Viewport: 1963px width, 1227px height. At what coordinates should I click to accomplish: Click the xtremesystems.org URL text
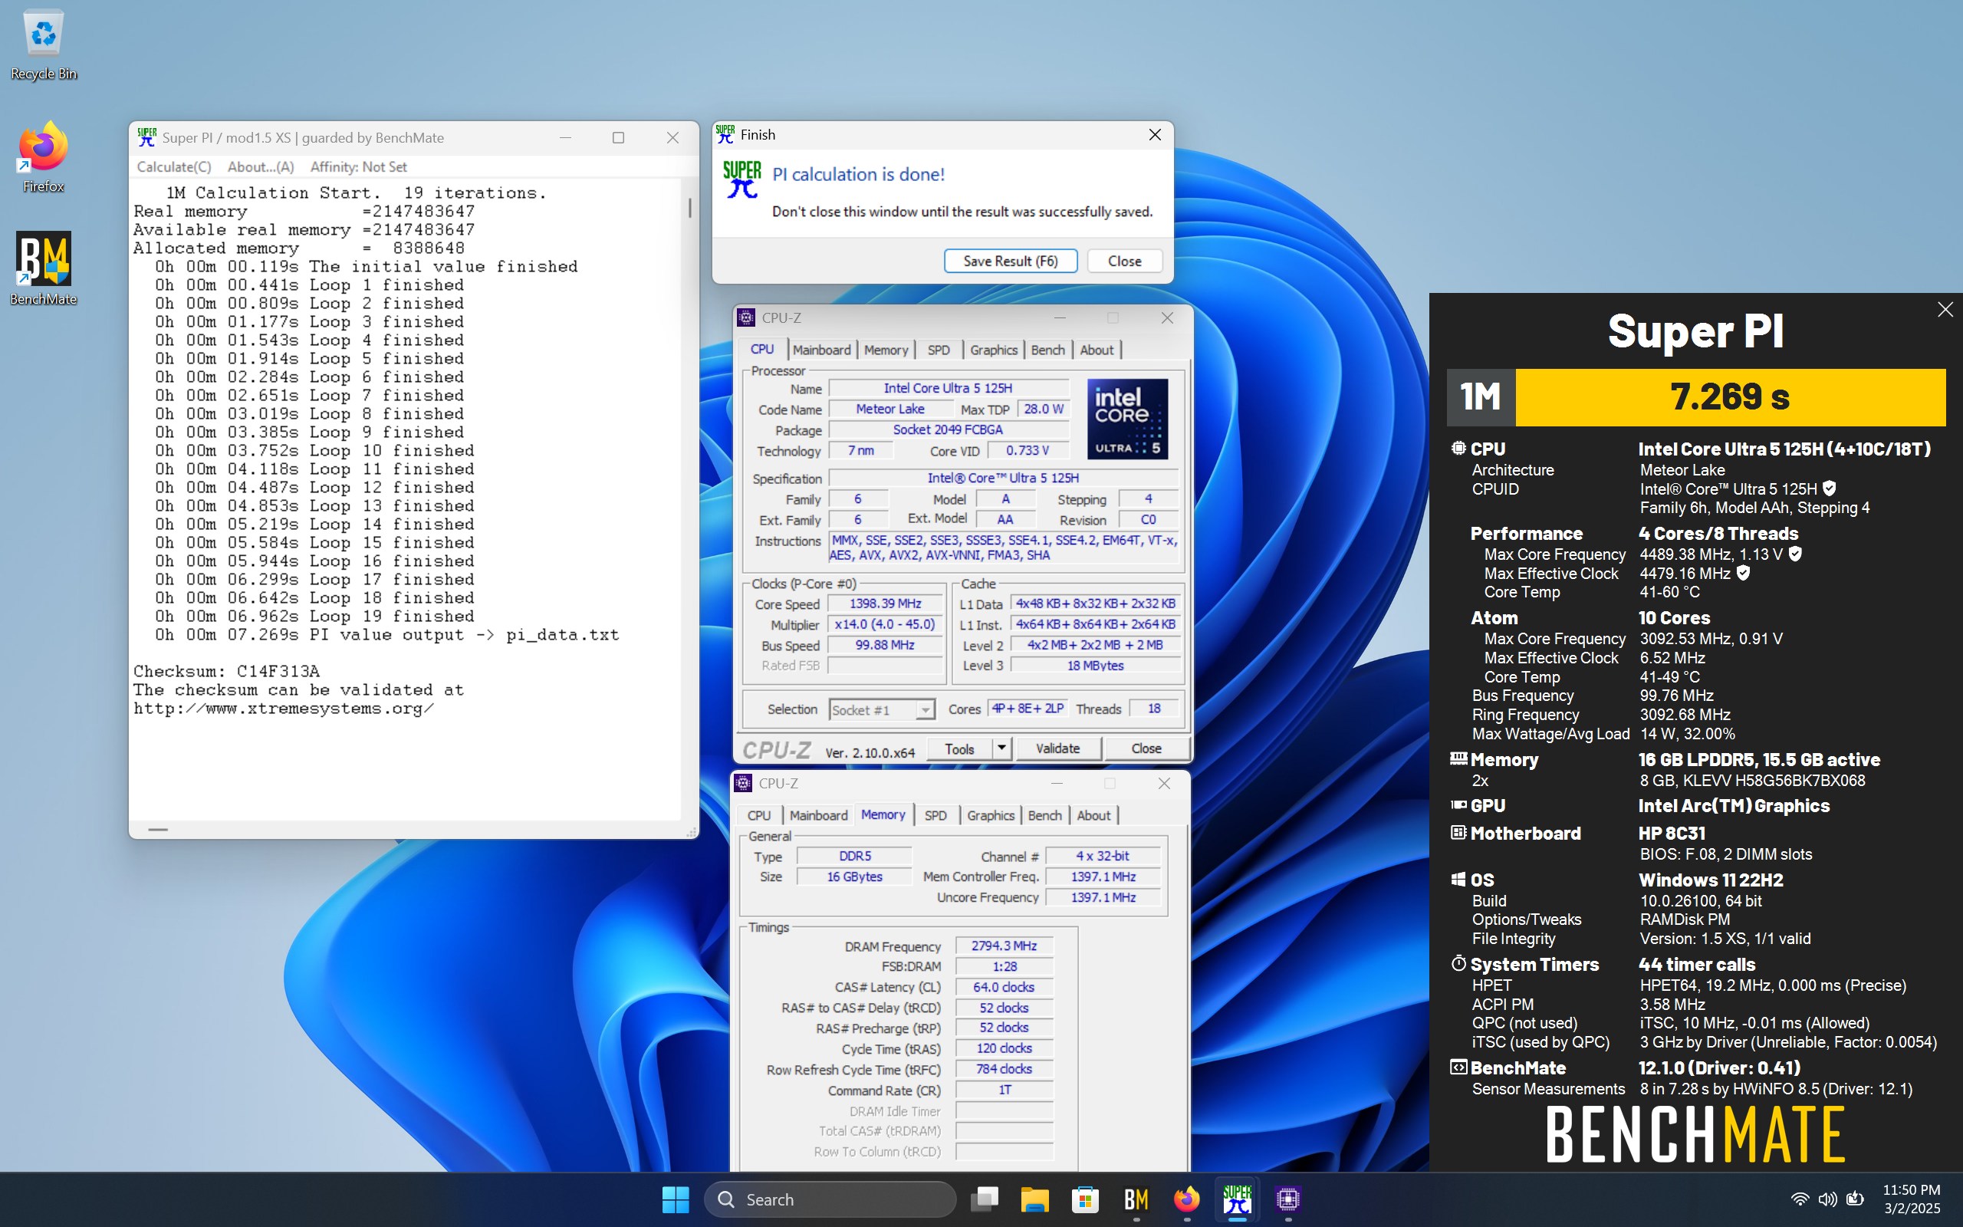click(283, 709)
